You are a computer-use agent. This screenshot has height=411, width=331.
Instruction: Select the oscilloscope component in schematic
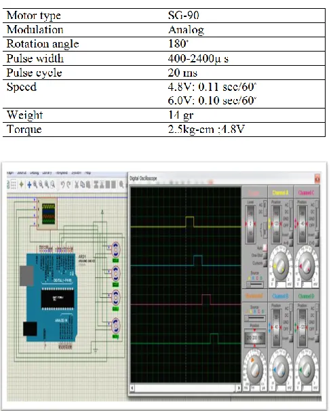(47, 214)
